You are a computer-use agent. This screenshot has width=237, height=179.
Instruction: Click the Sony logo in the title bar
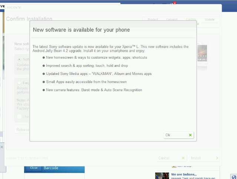(14, 7)
